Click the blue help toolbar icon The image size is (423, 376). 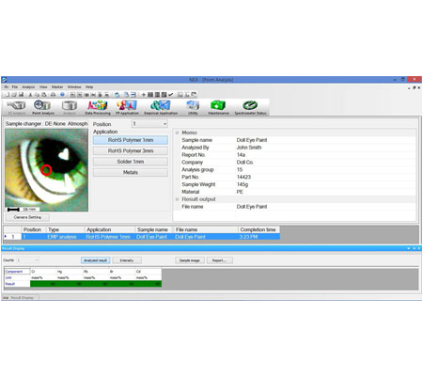[x=62, y=94]
